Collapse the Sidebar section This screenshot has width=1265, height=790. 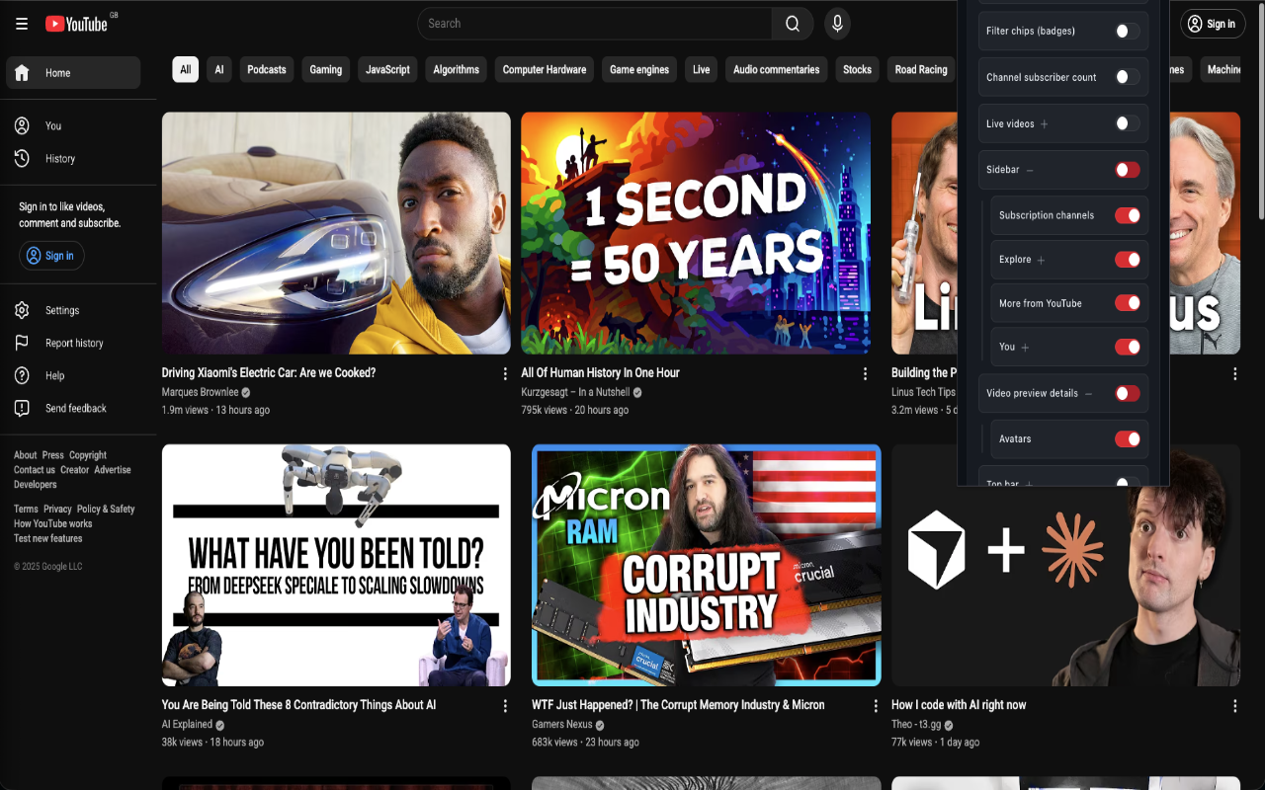coord(1030,171)
